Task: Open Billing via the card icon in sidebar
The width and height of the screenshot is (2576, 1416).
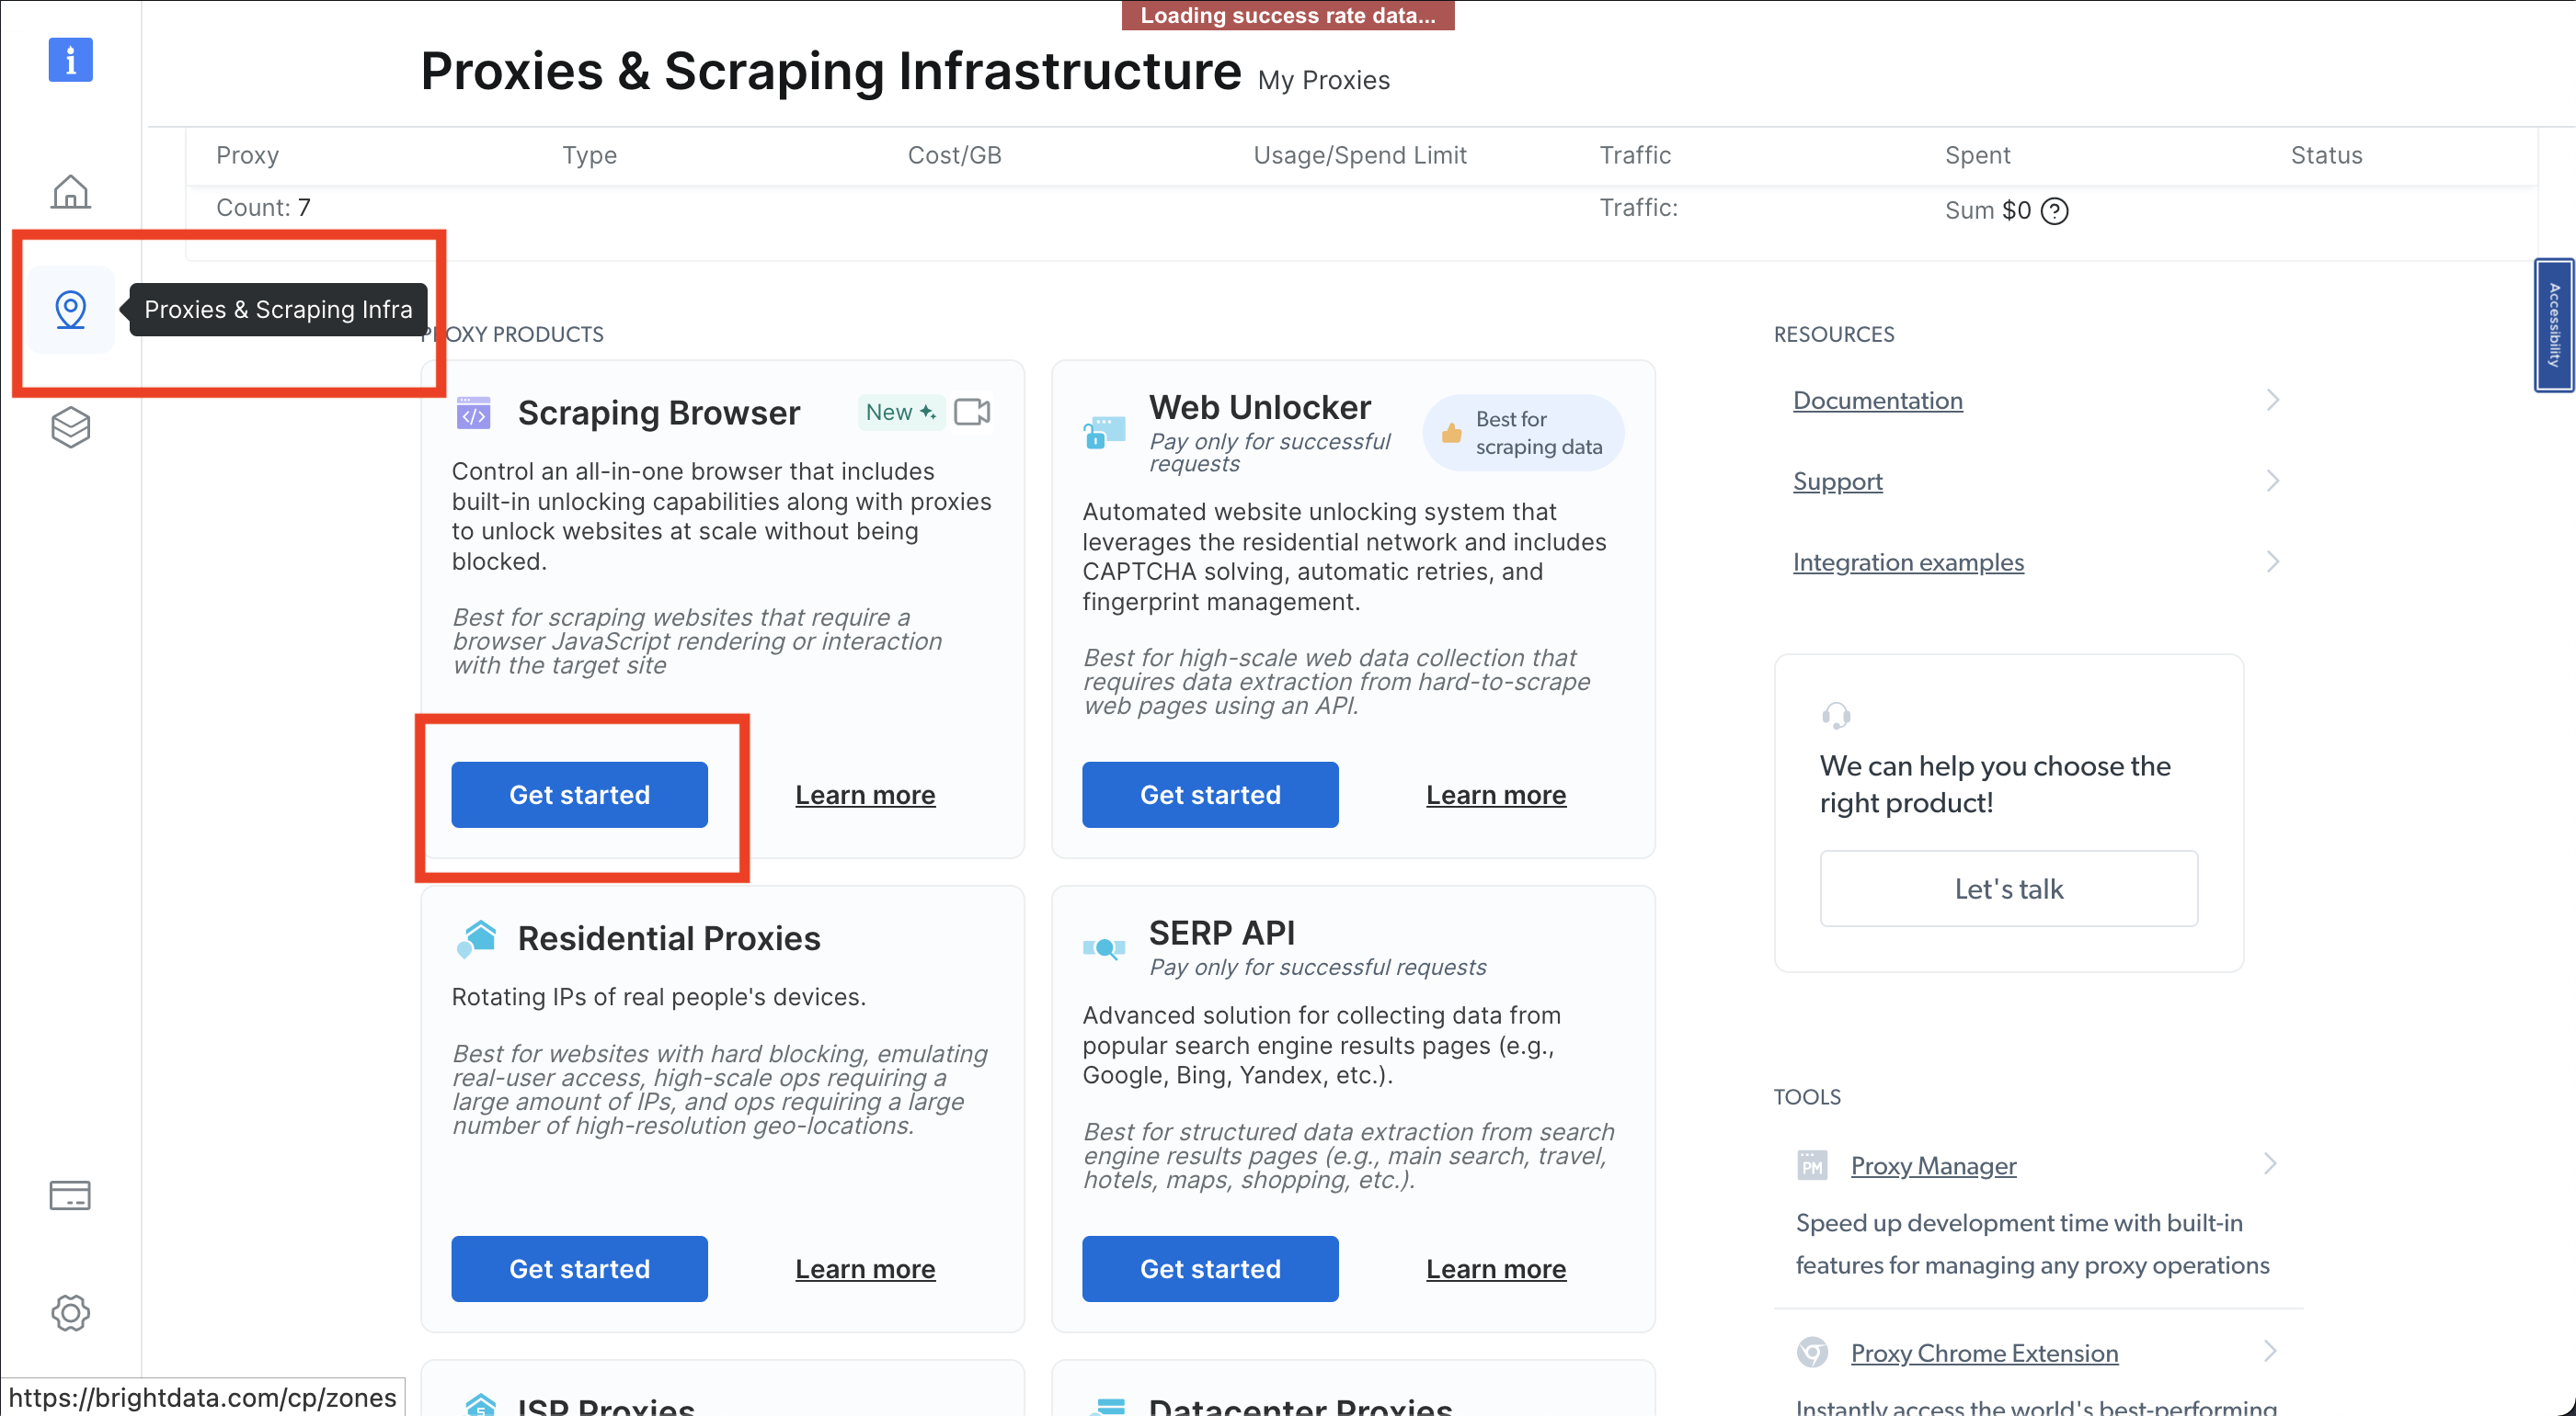Action: [70, 1195]
